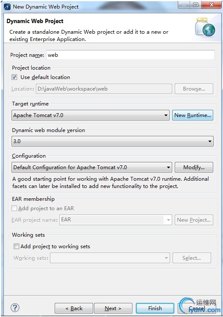Go to Next wizard page
223x317 pixels.
(113, 308)
